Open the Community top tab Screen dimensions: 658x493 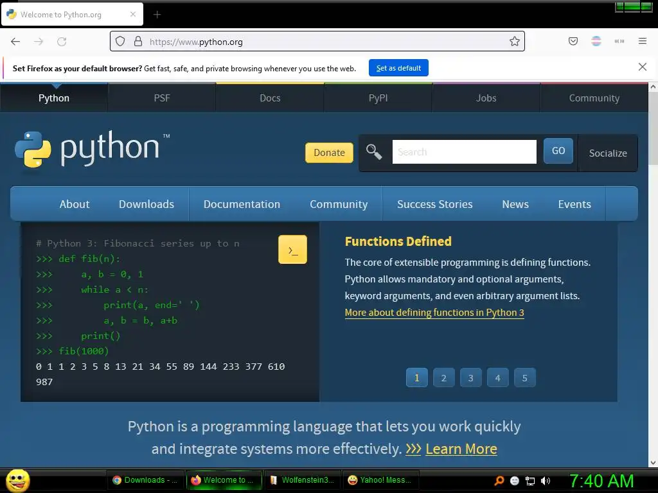(x=594, y=98)
